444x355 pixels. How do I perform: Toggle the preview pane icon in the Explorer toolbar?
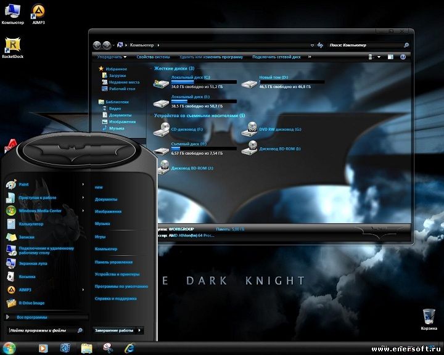click(x=390, y=57)
